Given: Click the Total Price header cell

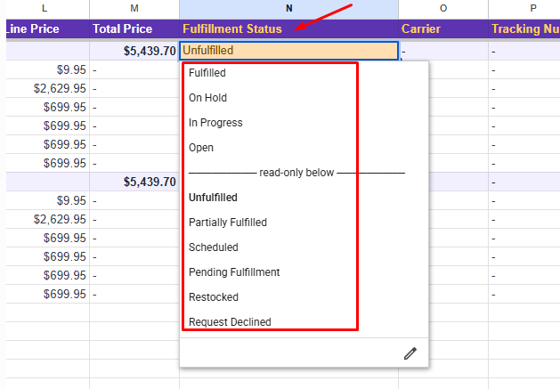Looking at the screenshot, I should [x=134, y=29].
